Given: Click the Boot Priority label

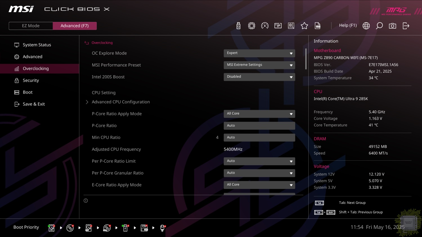Looking at the screenshot, I should point(26,227).
